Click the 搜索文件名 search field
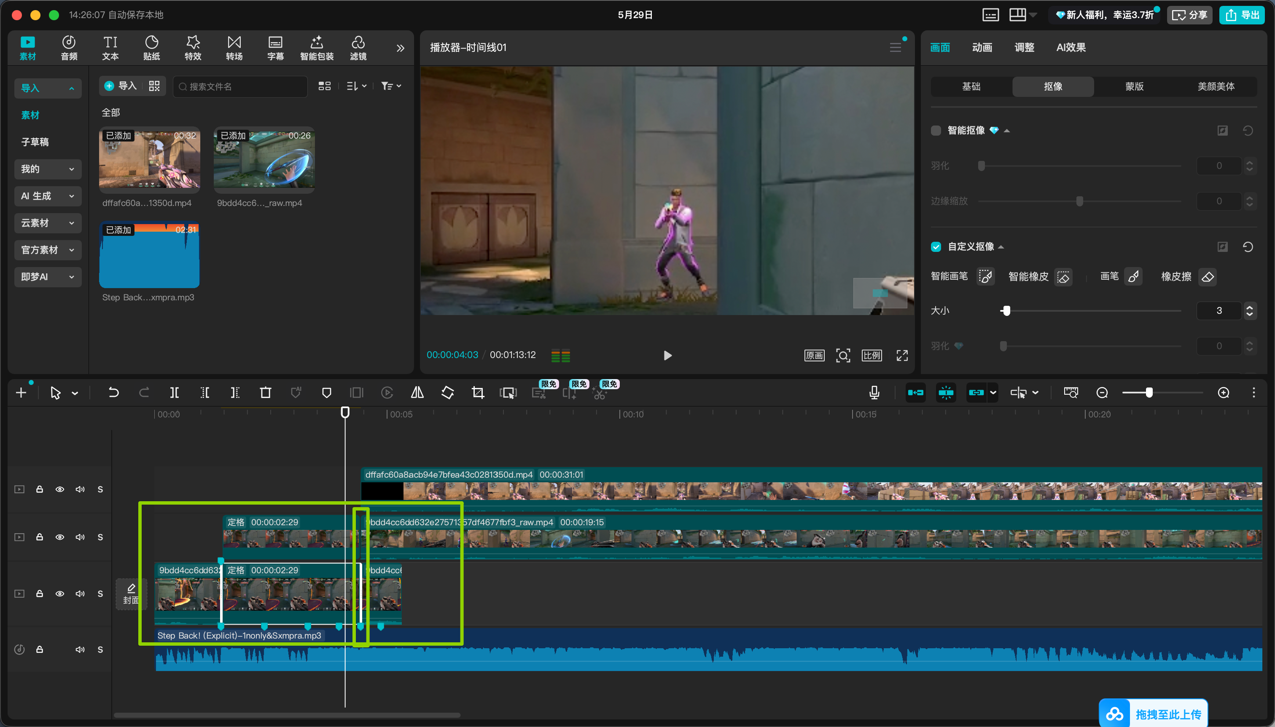This screenshot has height=727, width=1275. (240, 86)
